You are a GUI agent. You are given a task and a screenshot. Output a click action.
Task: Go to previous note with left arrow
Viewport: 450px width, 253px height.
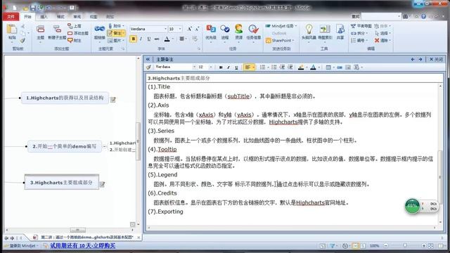click(413, 59)
